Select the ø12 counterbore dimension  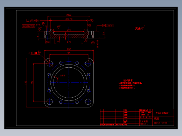[48, 41]
